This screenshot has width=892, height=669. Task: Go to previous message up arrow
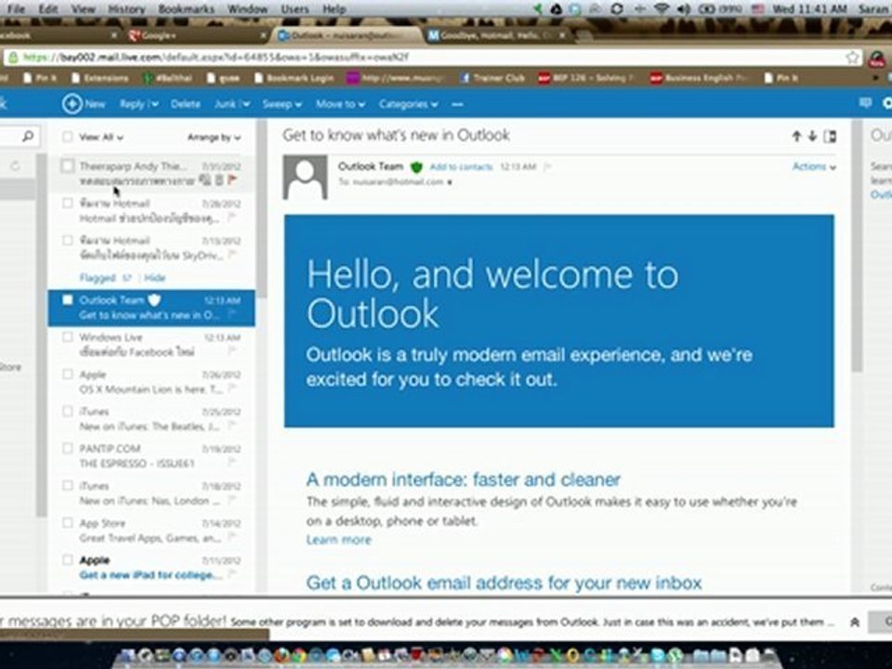[x=796, y=136]
